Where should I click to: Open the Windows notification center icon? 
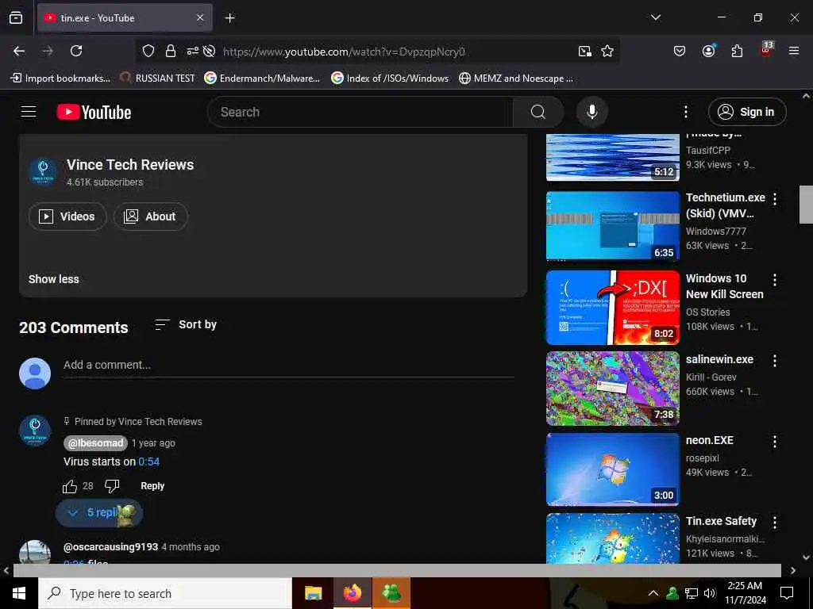(787, 593)
